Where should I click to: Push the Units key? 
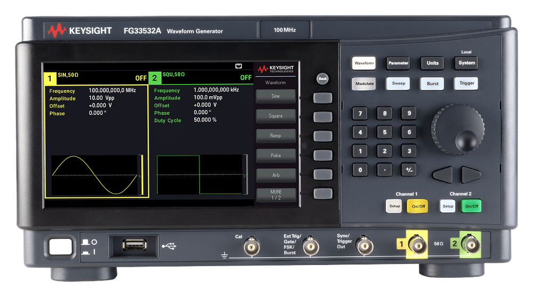point(432,63)
